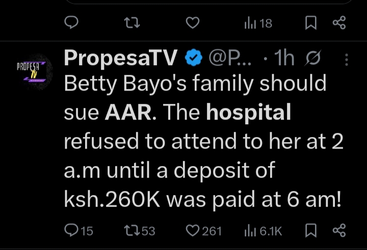Viewport: 367px width, 250px height.
Task: Open the PropesaTV display name link
Action: click(x=120, y=59)
